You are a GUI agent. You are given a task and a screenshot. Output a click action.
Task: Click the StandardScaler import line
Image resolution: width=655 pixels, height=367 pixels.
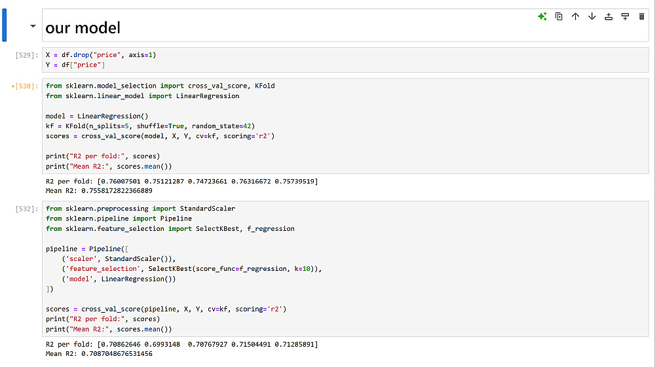pos(140,209)
